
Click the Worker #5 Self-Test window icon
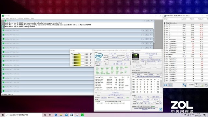coord(4,44)
